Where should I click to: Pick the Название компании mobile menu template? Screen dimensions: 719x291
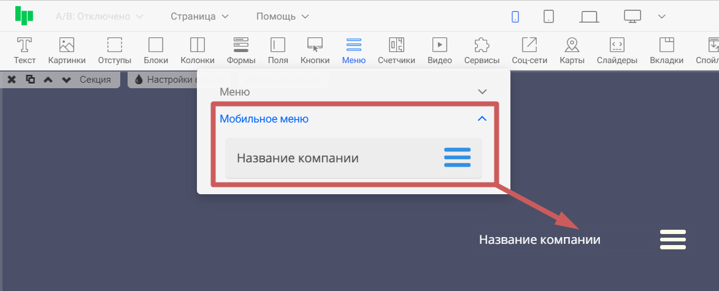(x=353, y=158)
